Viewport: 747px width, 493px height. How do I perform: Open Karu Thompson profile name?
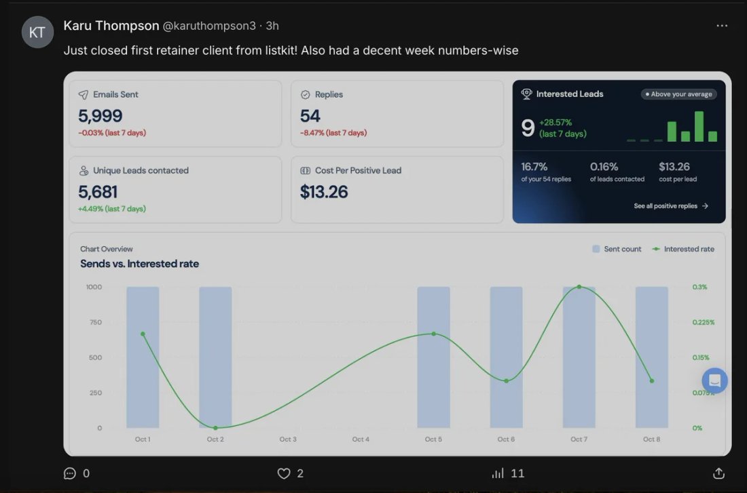pos(111,26)
